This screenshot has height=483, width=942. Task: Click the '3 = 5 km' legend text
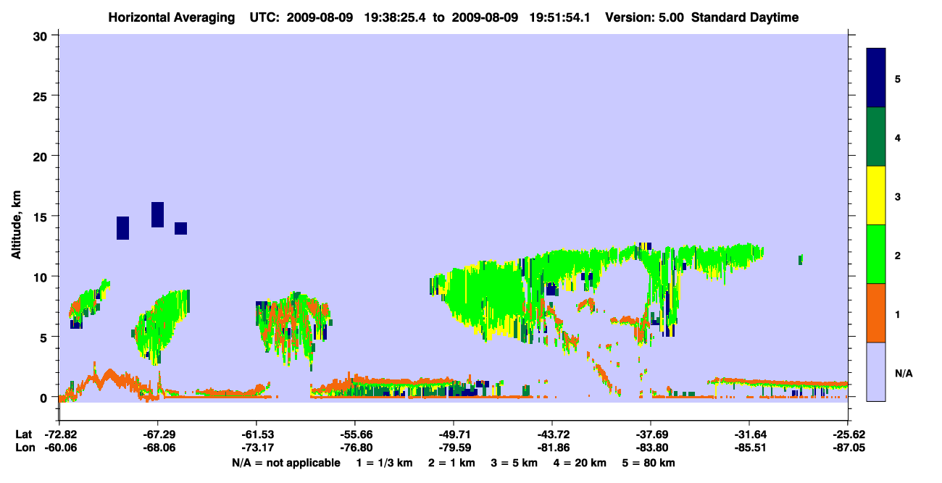pos(516,463)
